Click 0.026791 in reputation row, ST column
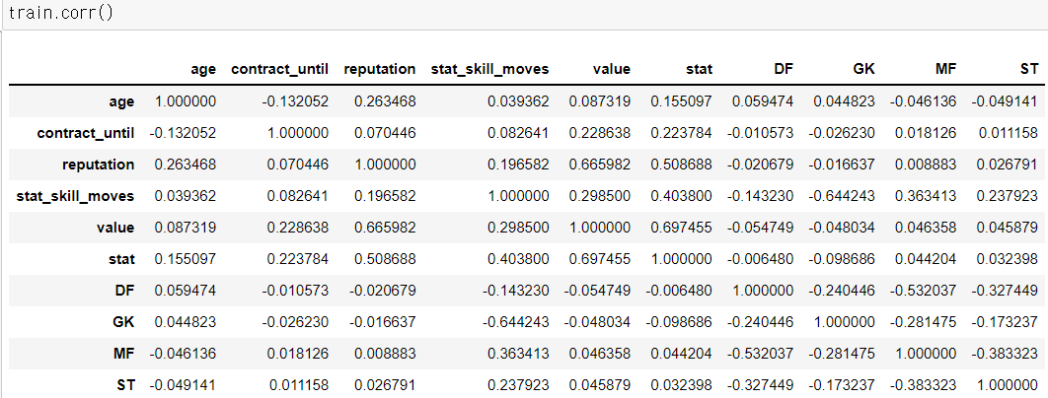 pyautogui.click(x=1009, y=165)
